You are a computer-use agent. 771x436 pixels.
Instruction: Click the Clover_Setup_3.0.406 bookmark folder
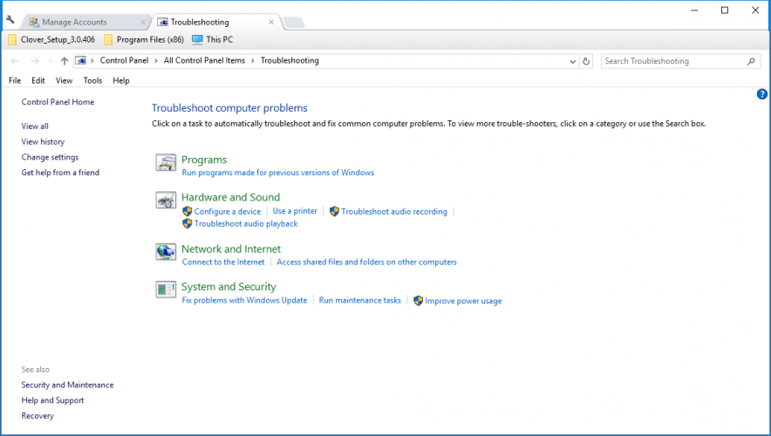(51, 39)
